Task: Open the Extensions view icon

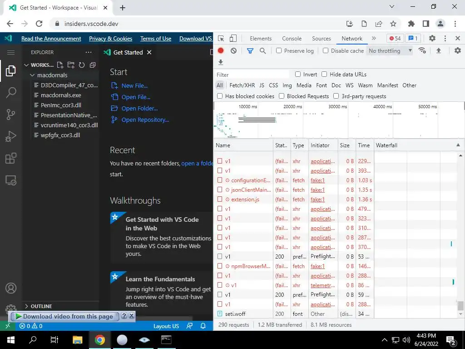Action: (11, 158)
